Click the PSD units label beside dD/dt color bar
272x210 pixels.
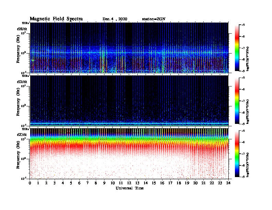point(248,112)
